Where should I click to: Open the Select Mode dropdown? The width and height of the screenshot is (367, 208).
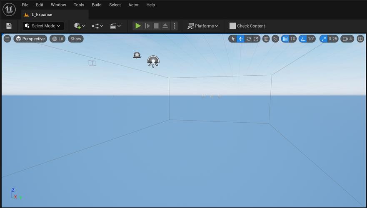[43, 26]
